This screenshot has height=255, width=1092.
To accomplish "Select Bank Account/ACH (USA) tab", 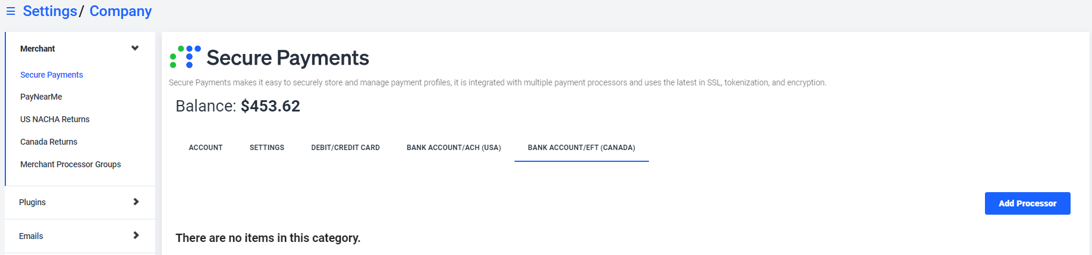I will point(454,148).
